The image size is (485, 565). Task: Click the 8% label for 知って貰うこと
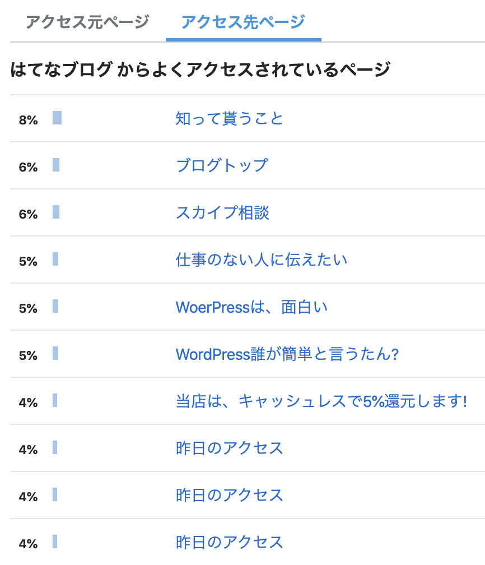pyautogui.click(x=28, y=120)
